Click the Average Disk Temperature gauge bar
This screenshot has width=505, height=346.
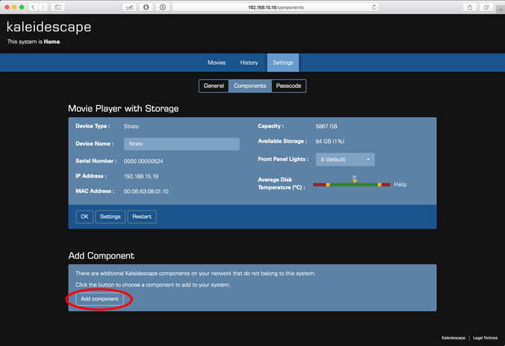[x=352, y=184]
